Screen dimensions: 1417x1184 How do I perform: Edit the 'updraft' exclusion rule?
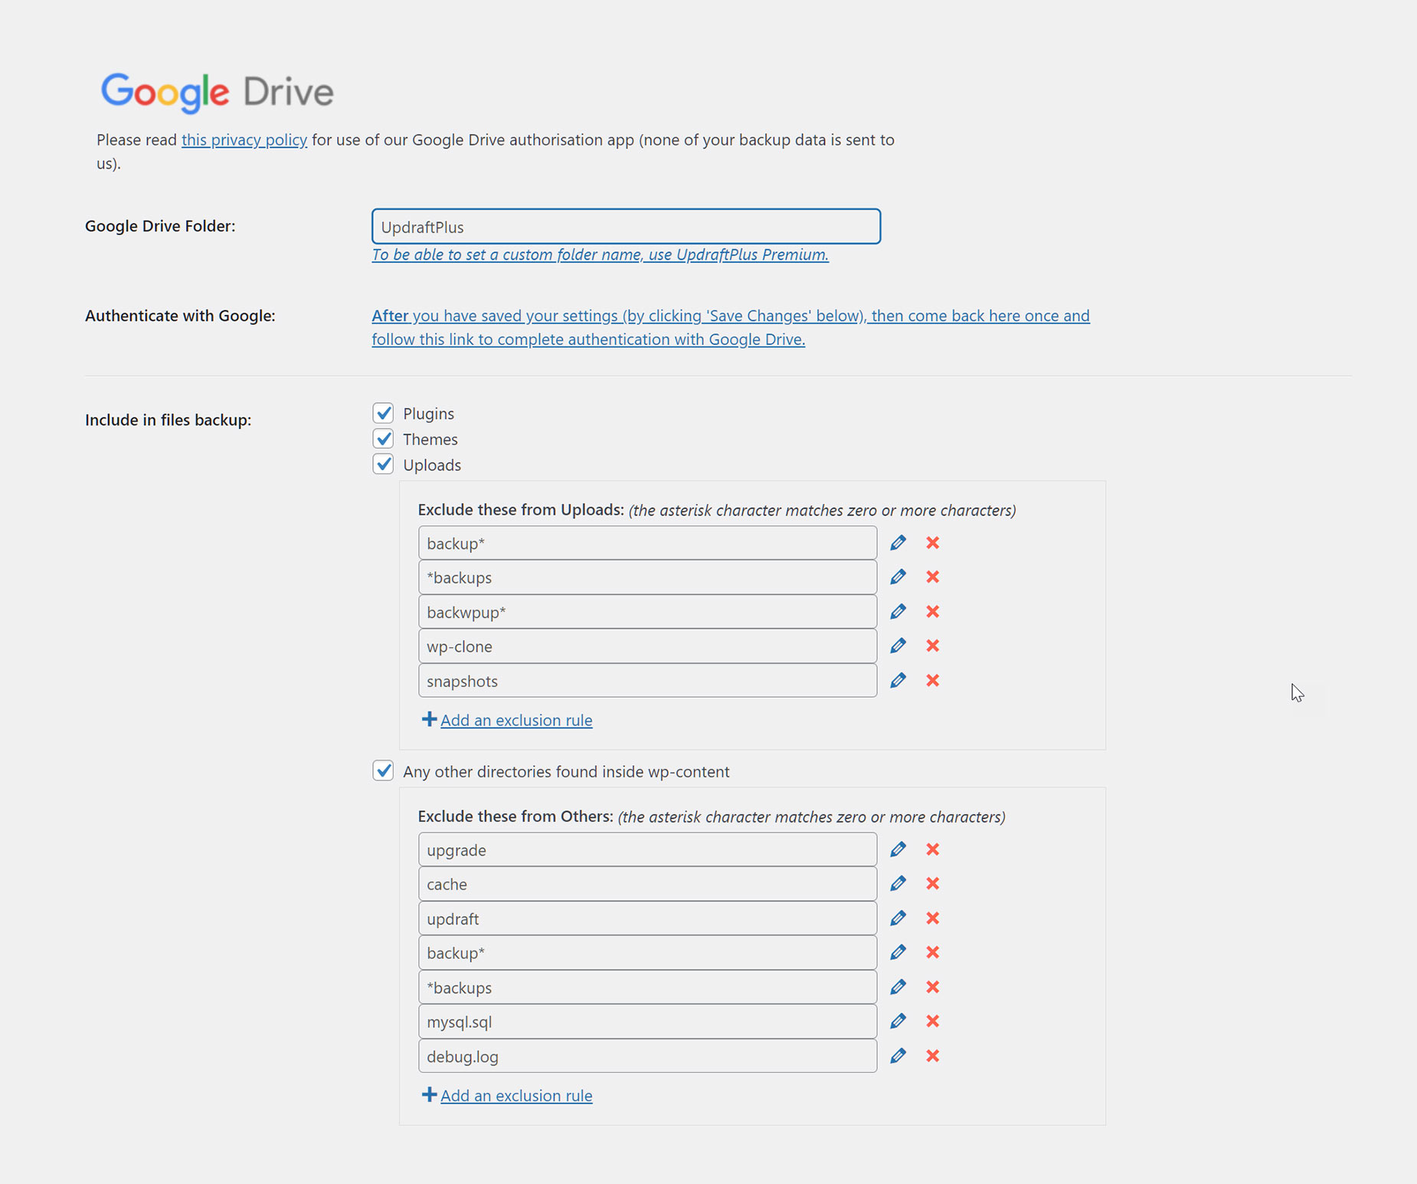[898, 917]
